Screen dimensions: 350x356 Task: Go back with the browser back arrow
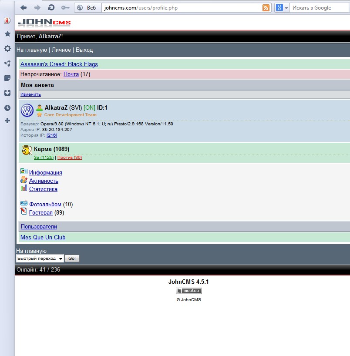pyautogui.click(x=24, y=8)
